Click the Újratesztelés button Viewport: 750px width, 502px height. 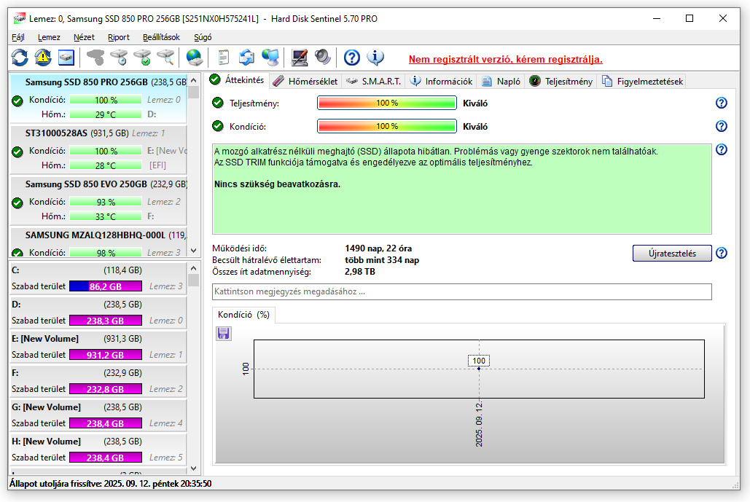click(672, 253)
